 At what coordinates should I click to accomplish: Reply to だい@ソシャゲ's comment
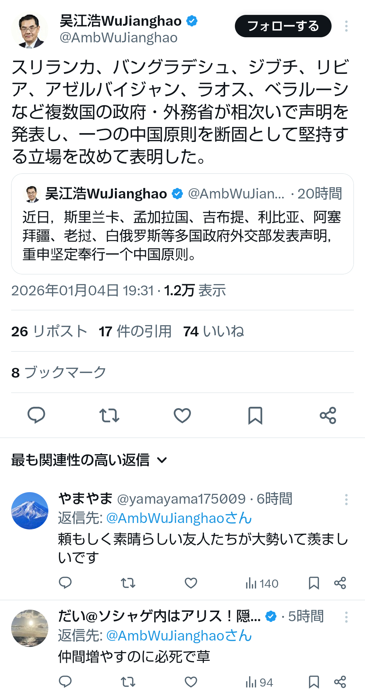pos(65,681)
